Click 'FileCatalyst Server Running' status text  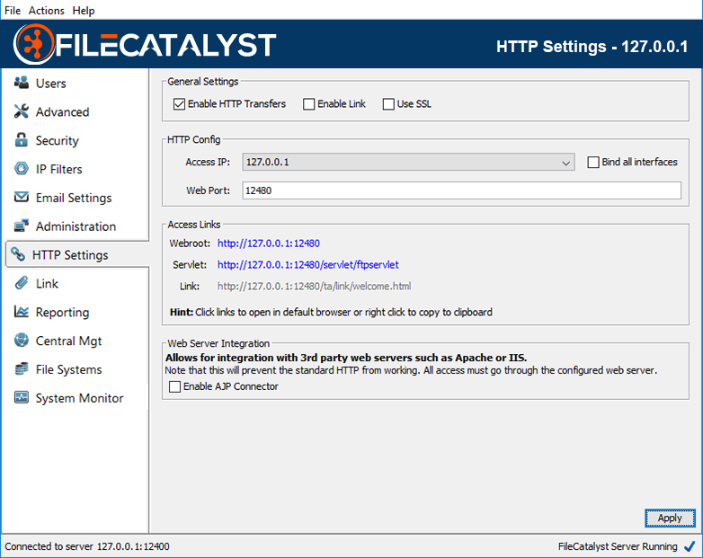[618, 546]
